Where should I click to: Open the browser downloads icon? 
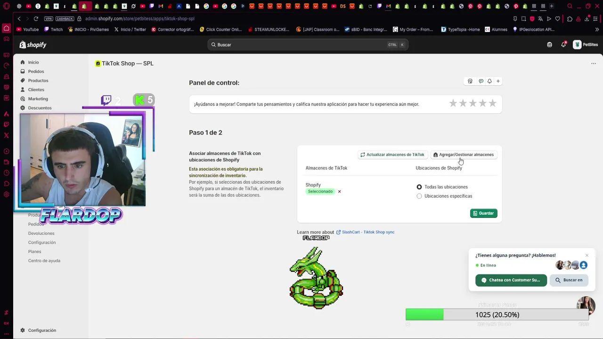click(587, 19)
